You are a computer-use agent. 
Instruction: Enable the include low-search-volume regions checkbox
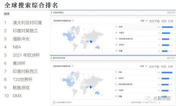[x=54, y=102]
